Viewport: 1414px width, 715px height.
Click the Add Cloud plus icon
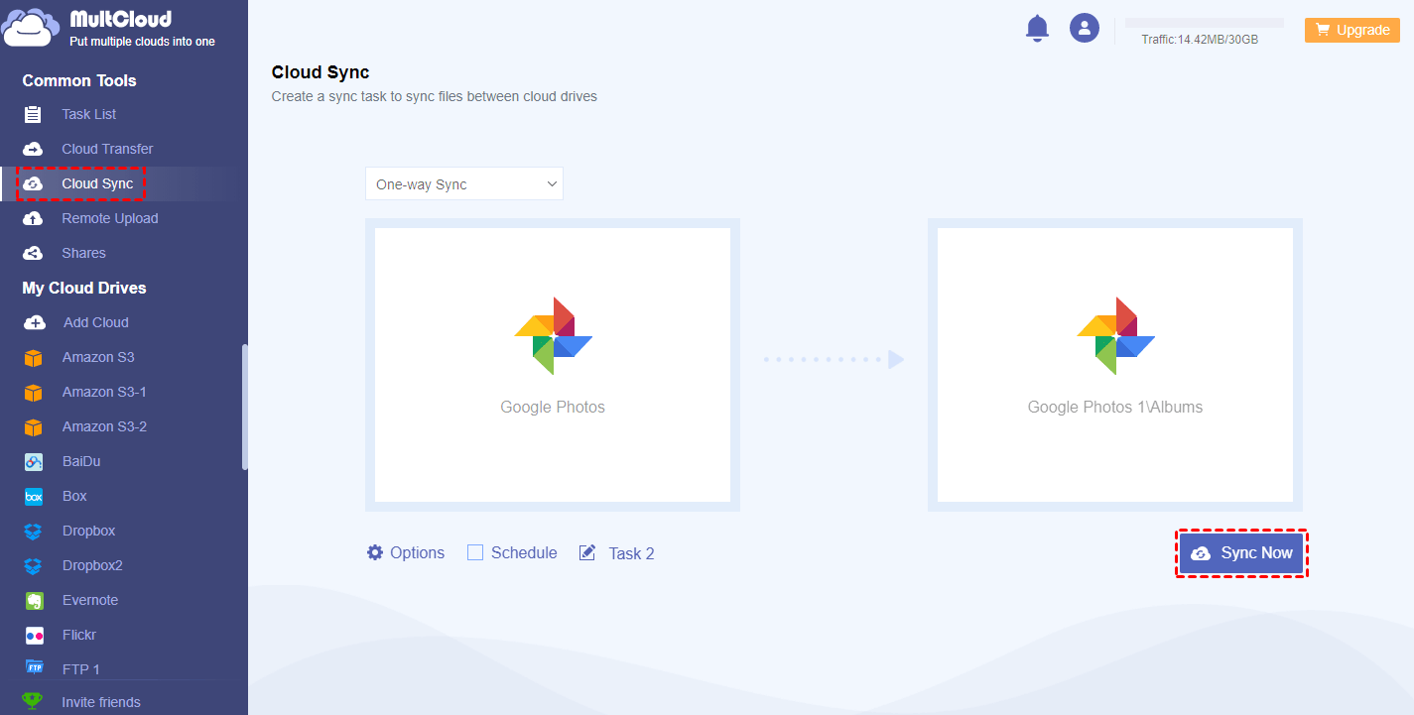click(x=34, y=322)
